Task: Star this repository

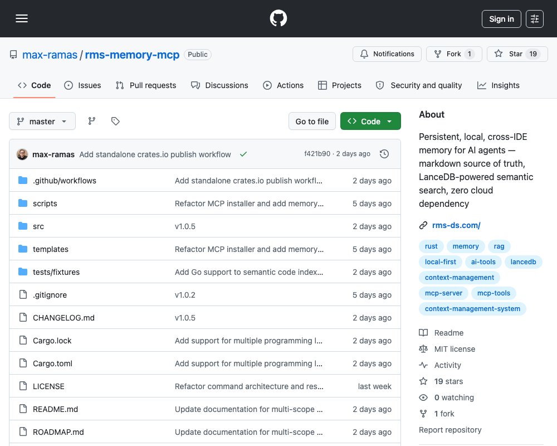Action: [x=517, y=54]
